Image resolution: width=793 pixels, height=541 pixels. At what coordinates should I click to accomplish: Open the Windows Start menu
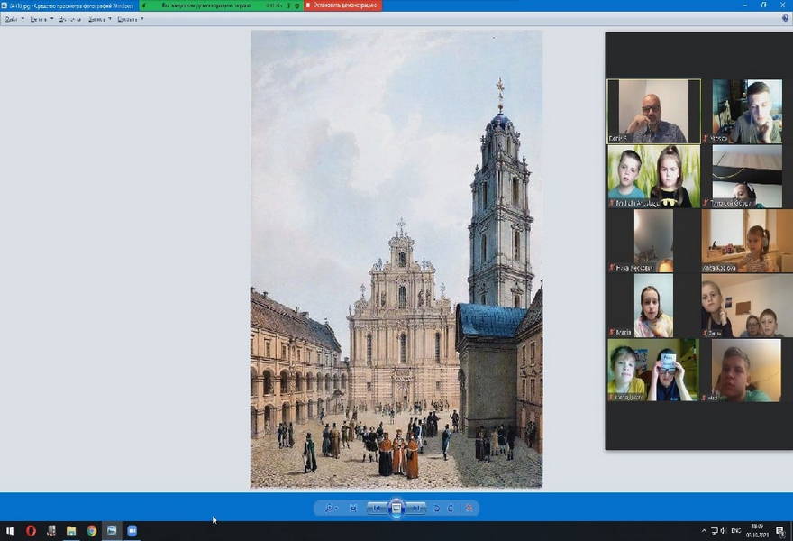10,531
